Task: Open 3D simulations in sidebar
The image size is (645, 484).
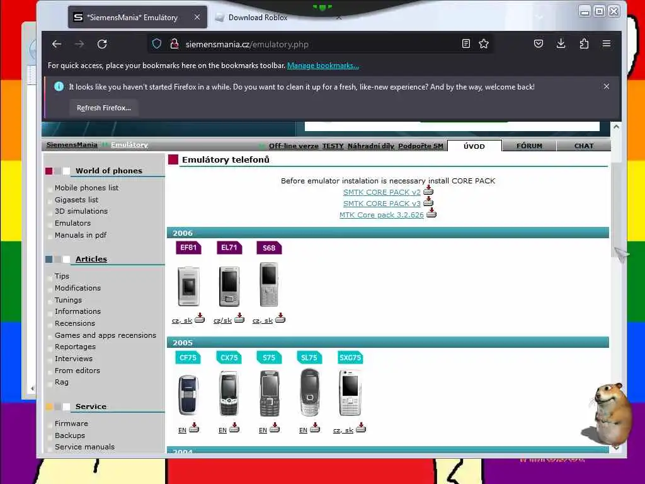Action: pyautogui.click(x=81, y=211)
